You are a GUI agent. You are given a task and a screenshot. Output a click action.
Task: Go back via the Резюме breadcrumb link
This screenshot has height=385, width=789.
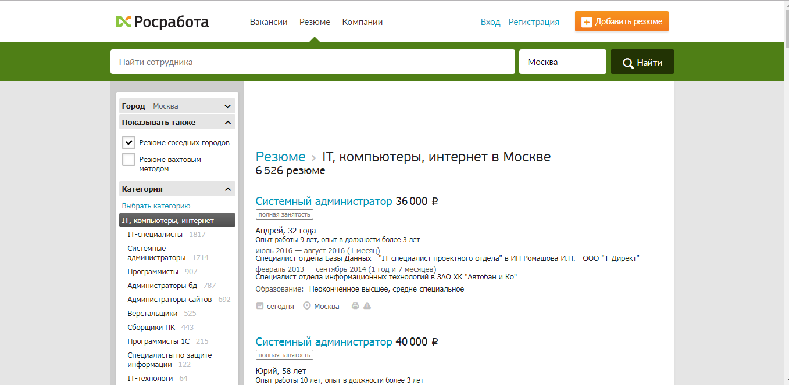[280, 156]
